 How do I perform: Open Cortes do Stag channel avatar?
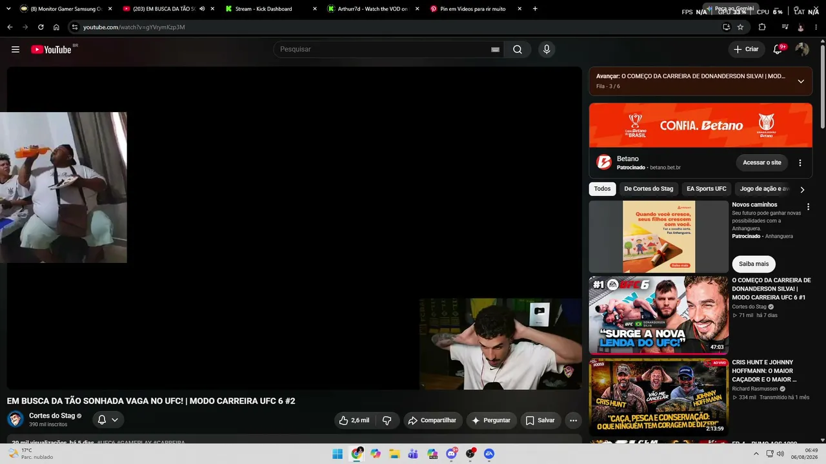(15, 420)
